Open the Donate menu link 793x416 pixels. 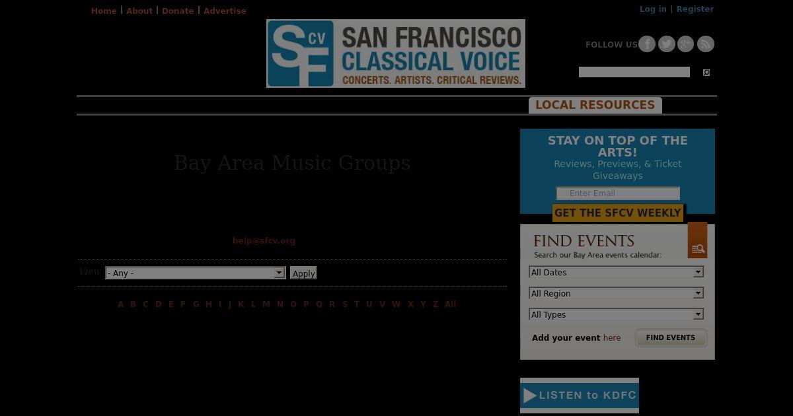[178, 11]
